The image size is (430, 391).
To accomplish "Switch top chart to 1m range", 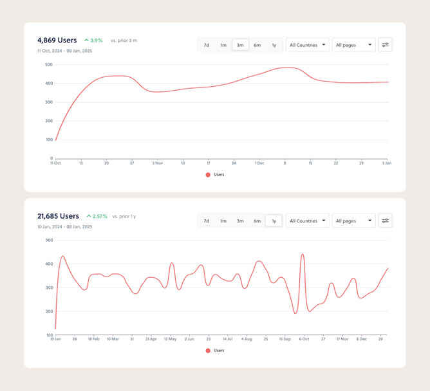I will (223, 45).
